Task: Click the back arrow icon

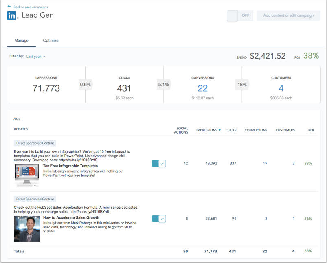Action: (x=9, y=7)
